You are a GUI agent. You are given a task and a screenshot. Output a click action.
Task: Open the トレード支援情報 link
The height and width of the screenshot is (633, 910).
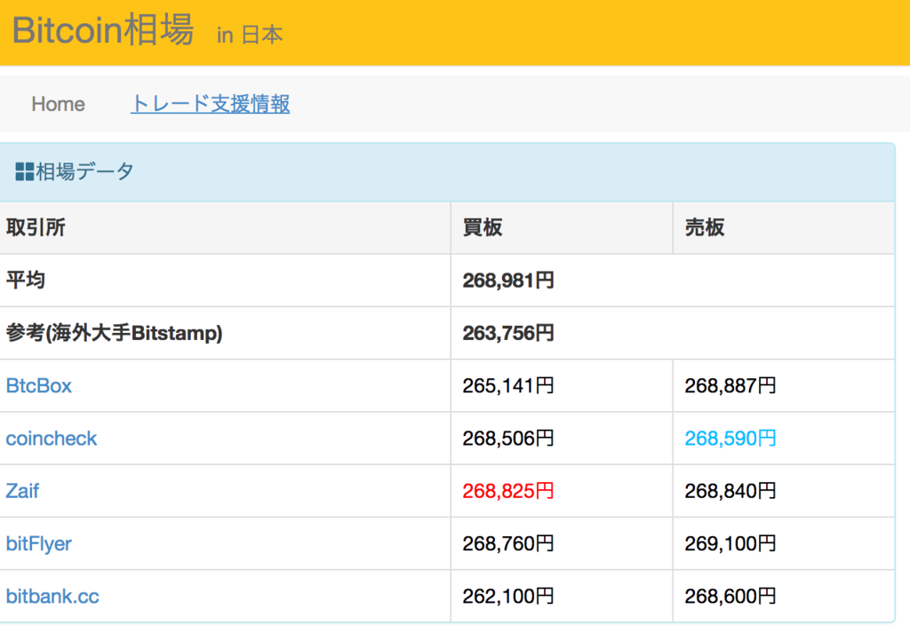coord(210,105)
